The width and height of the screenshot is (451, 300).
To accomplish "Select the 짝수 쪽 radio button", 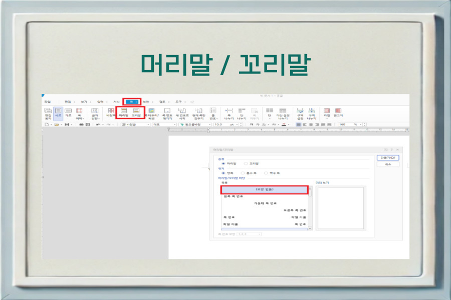I will click(266, 173).
